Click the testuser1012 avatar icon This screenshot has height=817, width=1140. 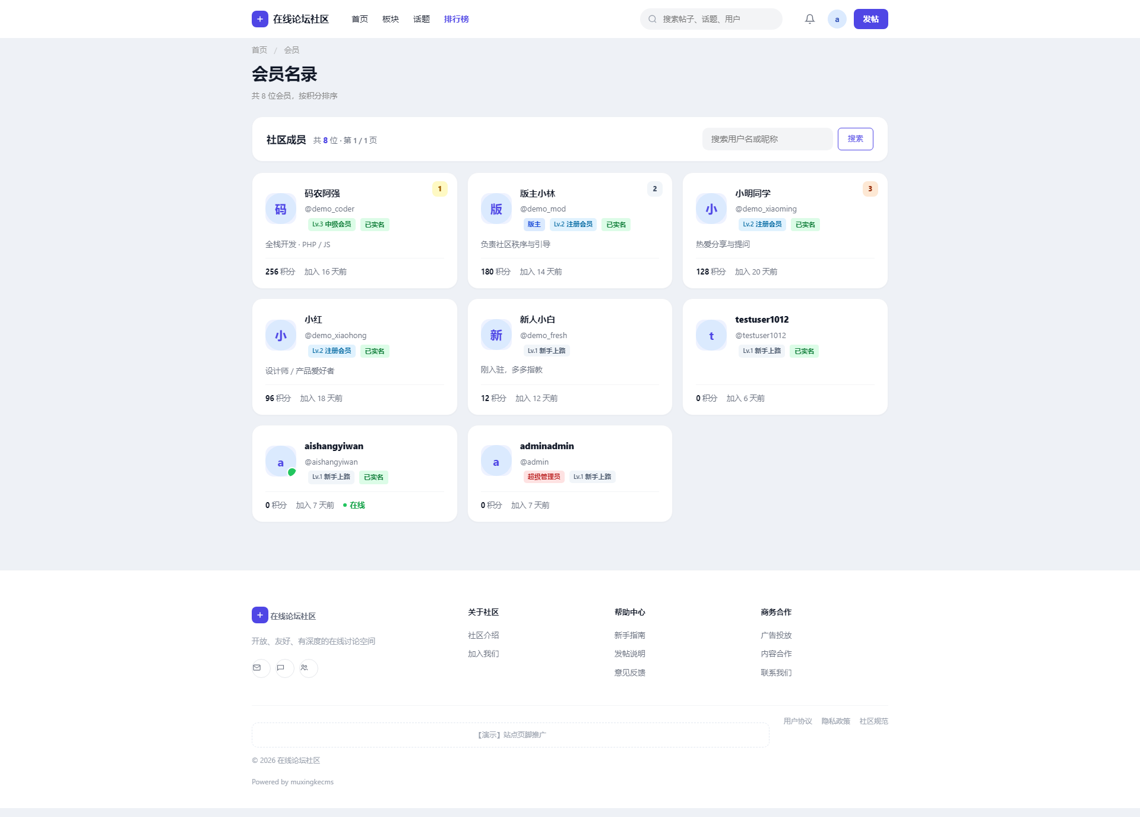711,336
